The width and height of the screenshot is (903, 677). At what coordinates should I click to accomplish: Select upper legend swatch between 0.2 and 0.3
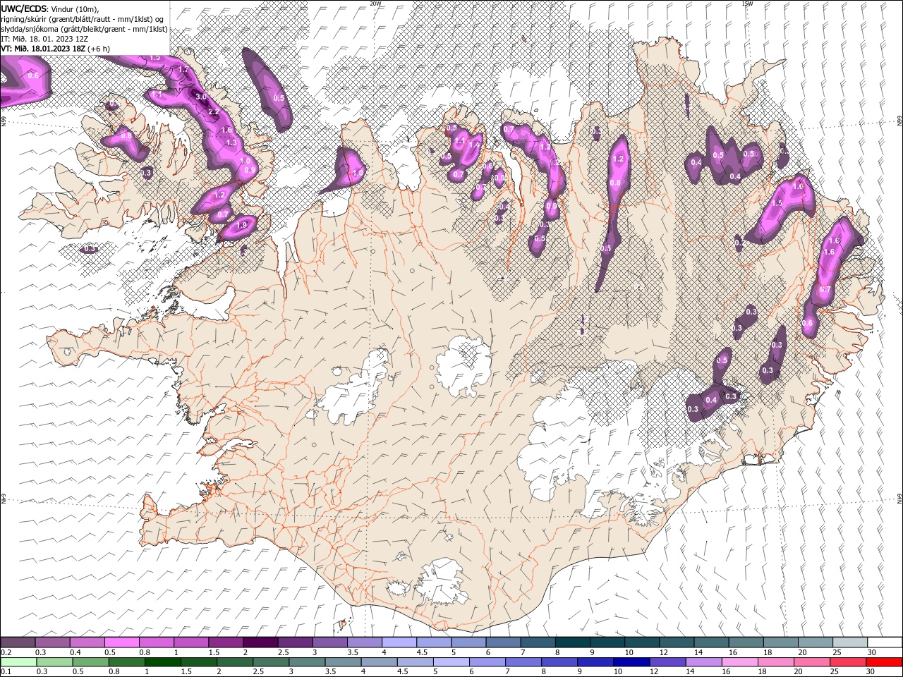click(x=18, y=642)
